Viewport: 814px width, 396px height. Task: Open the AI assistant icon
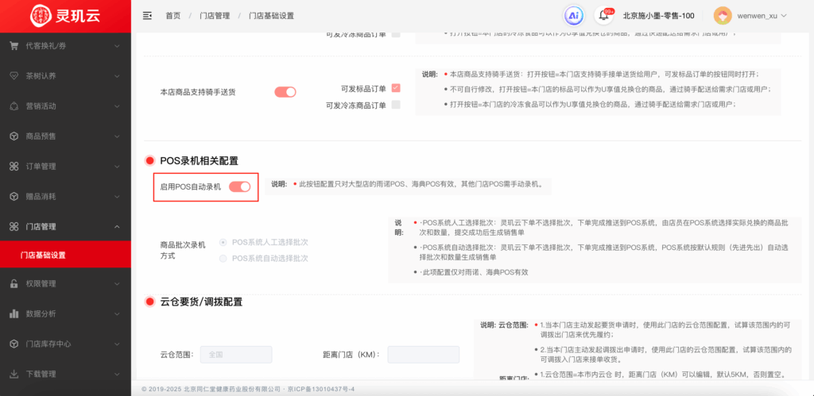[x=573, y=16]
